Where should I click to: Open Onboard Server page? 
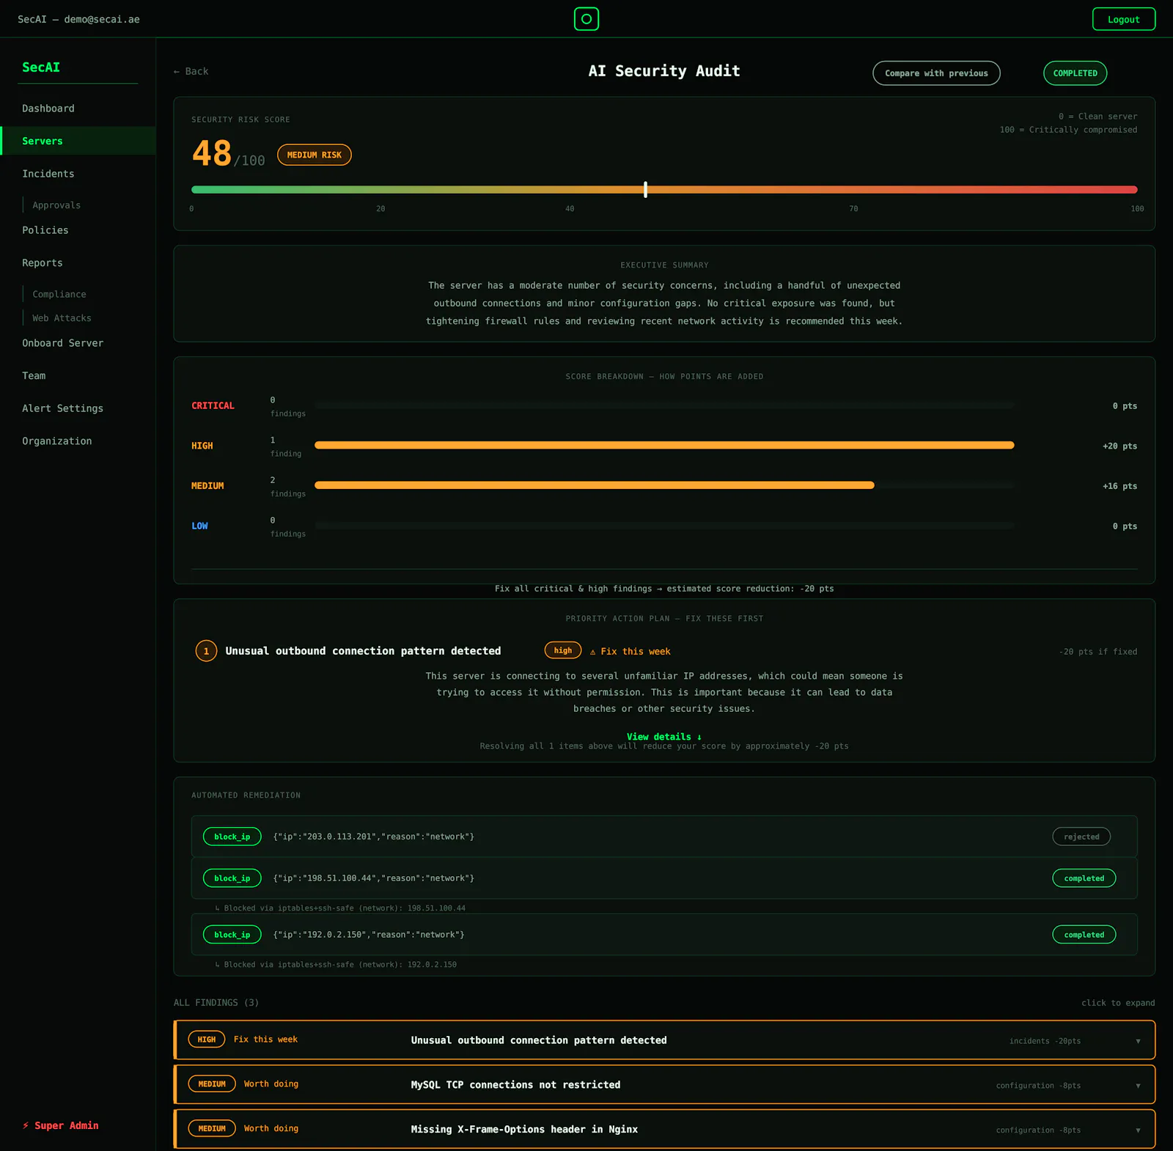point(63,343)
